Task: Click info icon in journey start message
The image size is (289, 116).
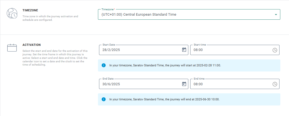Action: (x=104, y=65)
